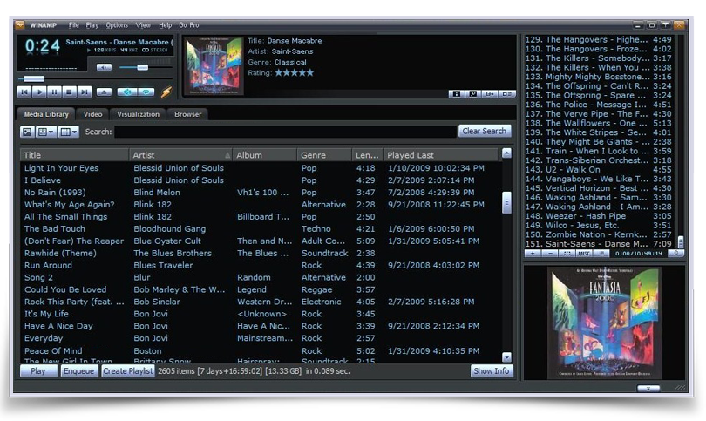Click the Enqueue button

click(79, 370)
